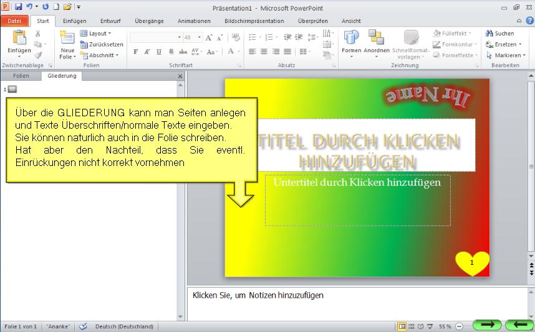This screenshot has width=535, height=332.
Task: Toggle underline formatting (U button)
Action: [x=158, y=52]
